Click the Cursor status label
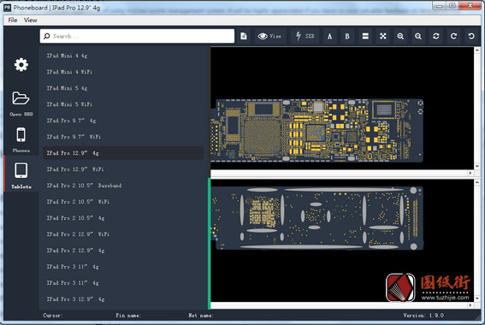 click(x=53, y=316)
